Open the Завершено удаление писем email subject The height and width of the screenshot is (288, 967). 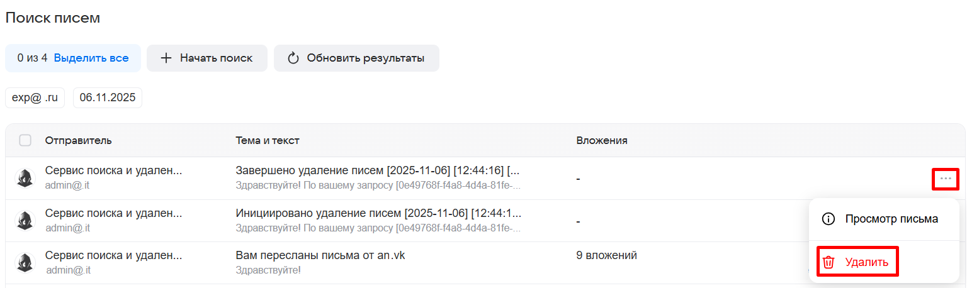378,171
